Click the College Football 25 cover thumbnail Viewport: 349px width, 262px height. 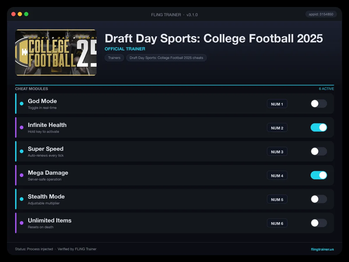click(56, 53)
